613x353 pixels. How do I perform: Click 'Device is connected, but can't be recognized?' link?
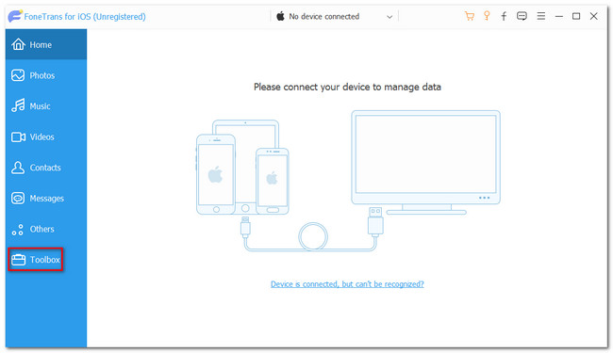(347, 284)
